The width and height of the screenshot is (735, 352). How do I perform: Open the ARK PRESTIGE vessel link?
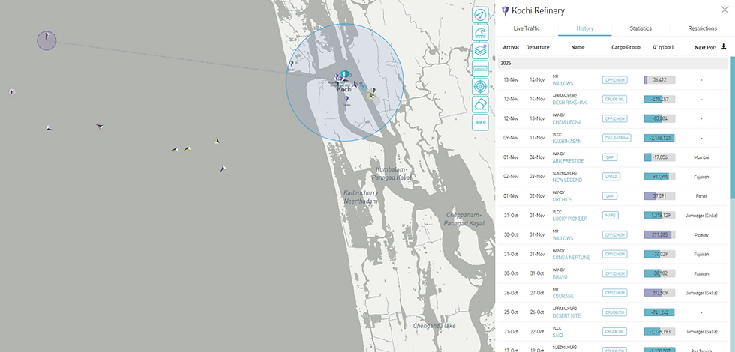pos(568,160)
